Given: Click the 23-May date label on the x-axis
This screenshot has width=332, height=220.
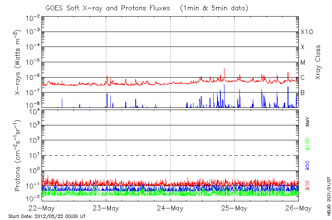Looking at the screenshot, I should pos(106,208).
